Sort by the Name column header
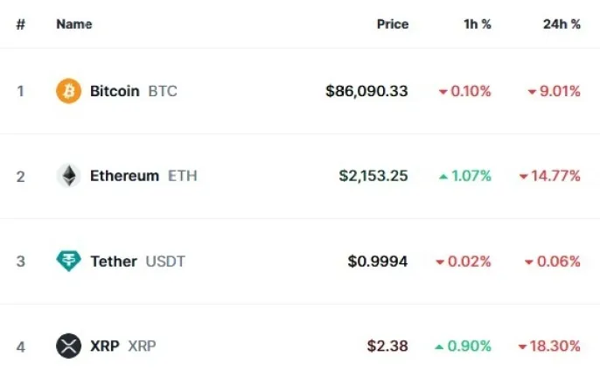600x385 pixels. point(74,24)
